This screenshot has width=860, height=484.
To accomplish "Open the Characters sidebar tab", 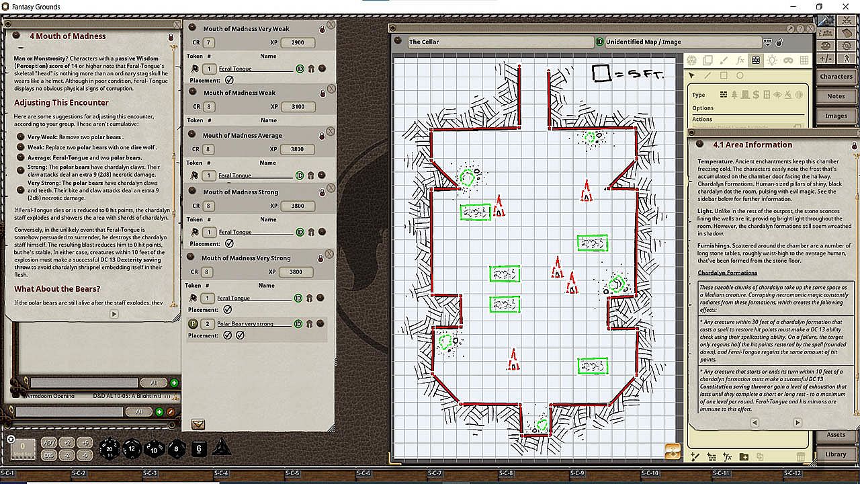I will click(x=836, y=77).
